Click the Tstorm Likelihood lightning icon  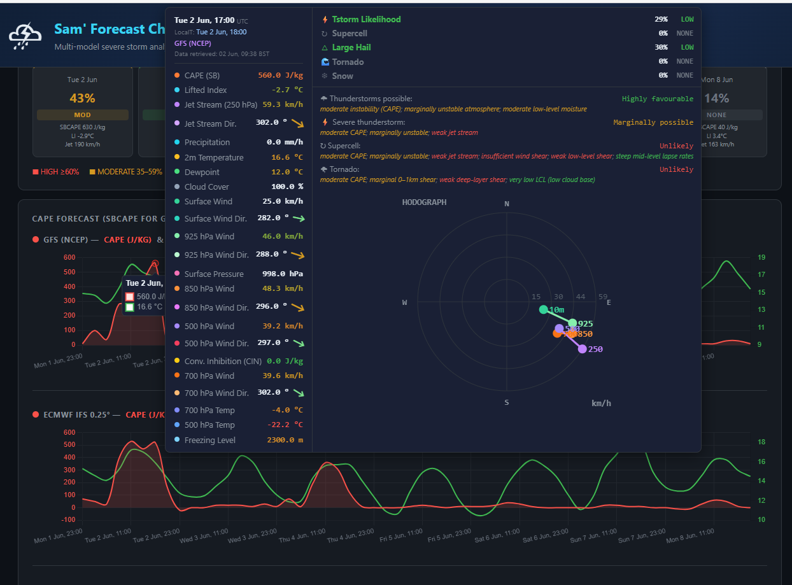(325, 20)
